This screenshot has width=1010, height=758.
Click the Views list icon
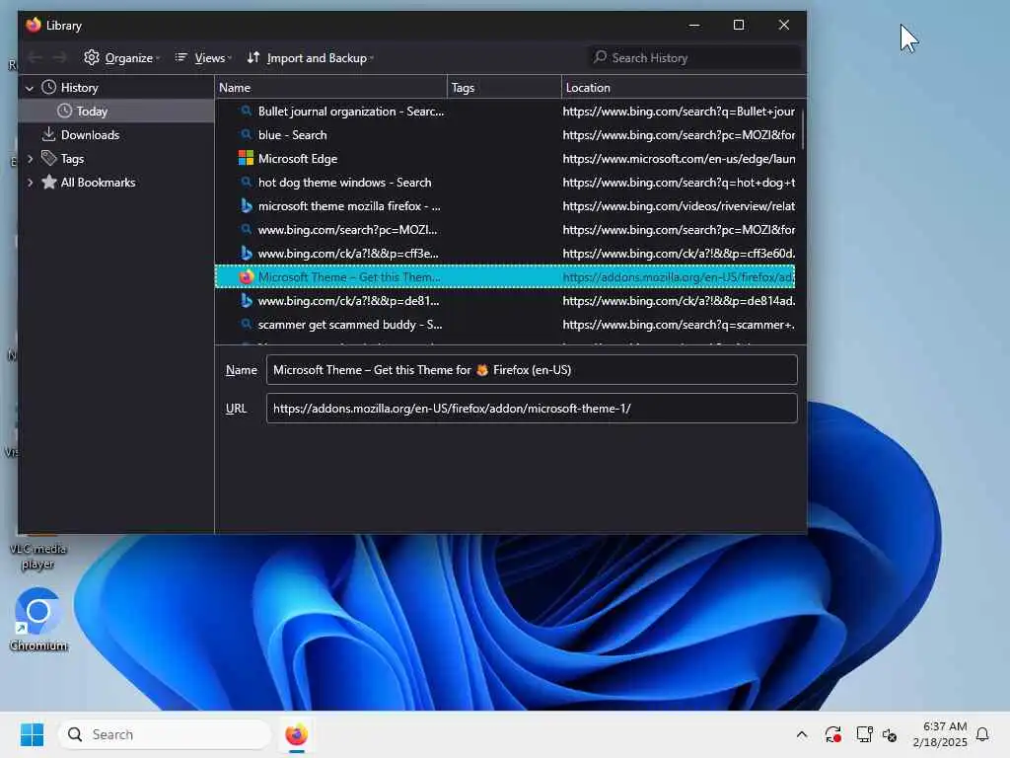click(181, 57)
